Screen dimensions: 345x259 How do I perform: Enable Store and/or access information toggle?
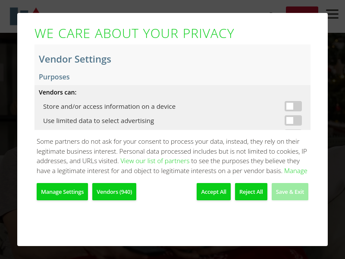tap(293, 106)
